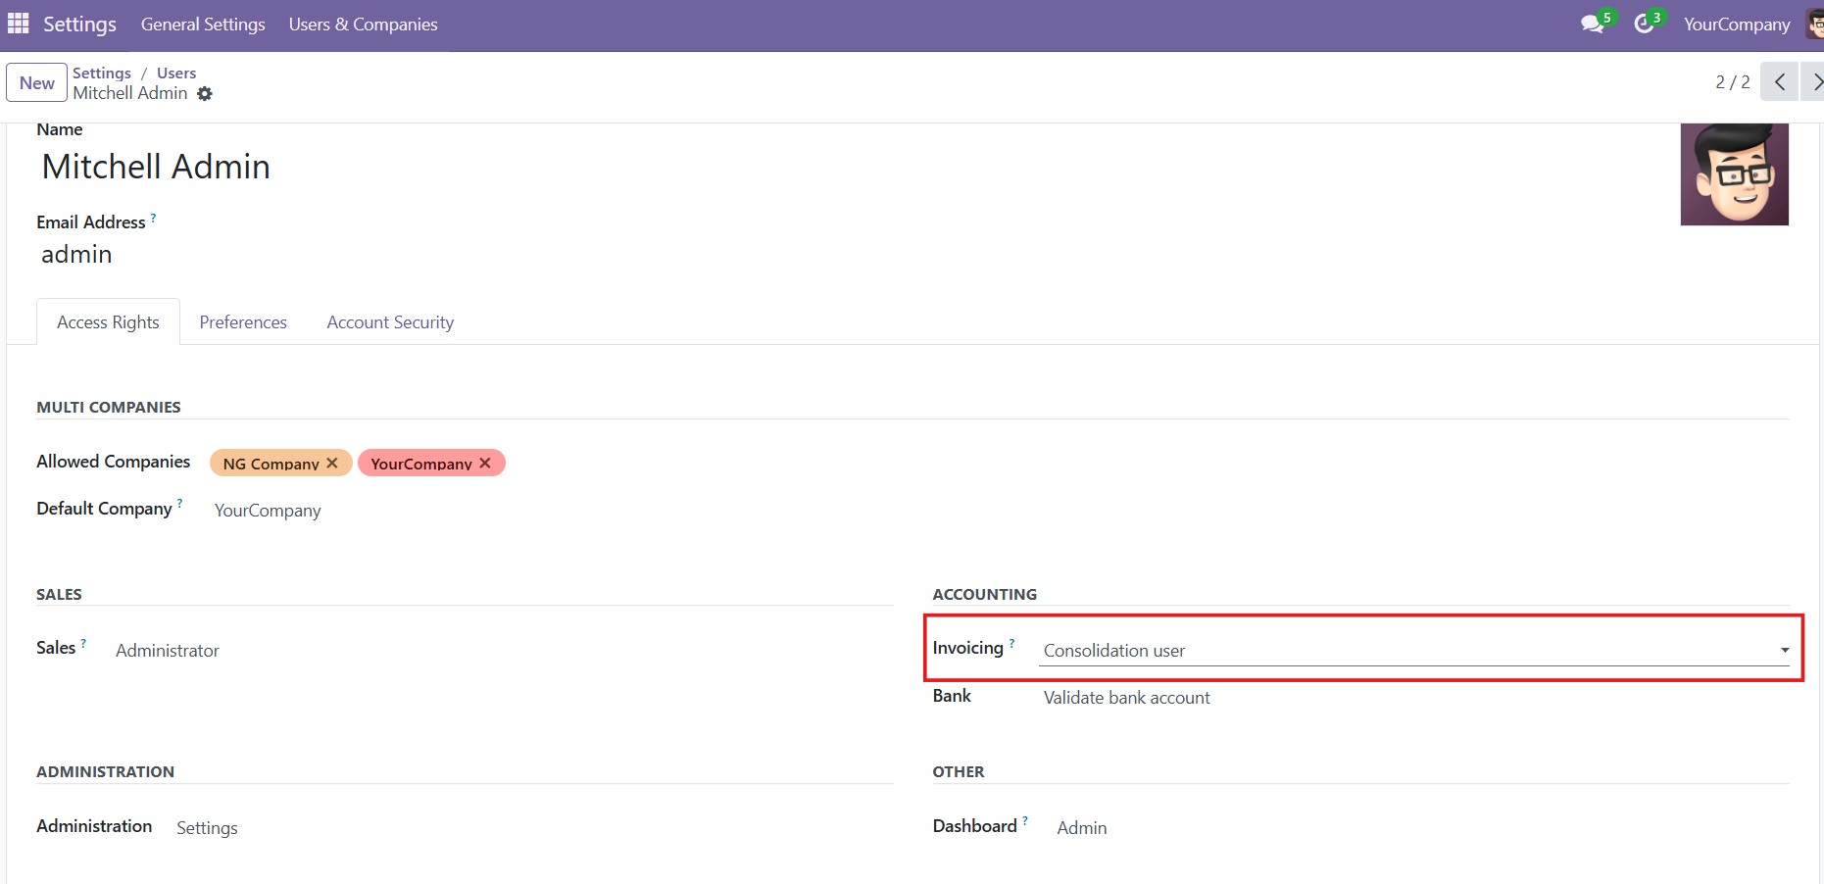Screen dimensions: 1824x884
Task: Click Mitchell Admin's profile photo
Action: tap(1734, 174)
